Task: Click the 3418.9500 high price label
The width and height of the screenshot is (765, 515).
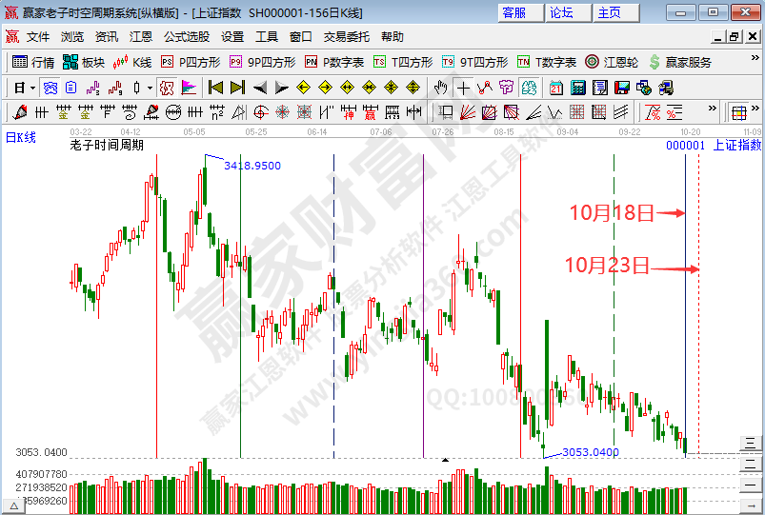Action: [252, 166]
